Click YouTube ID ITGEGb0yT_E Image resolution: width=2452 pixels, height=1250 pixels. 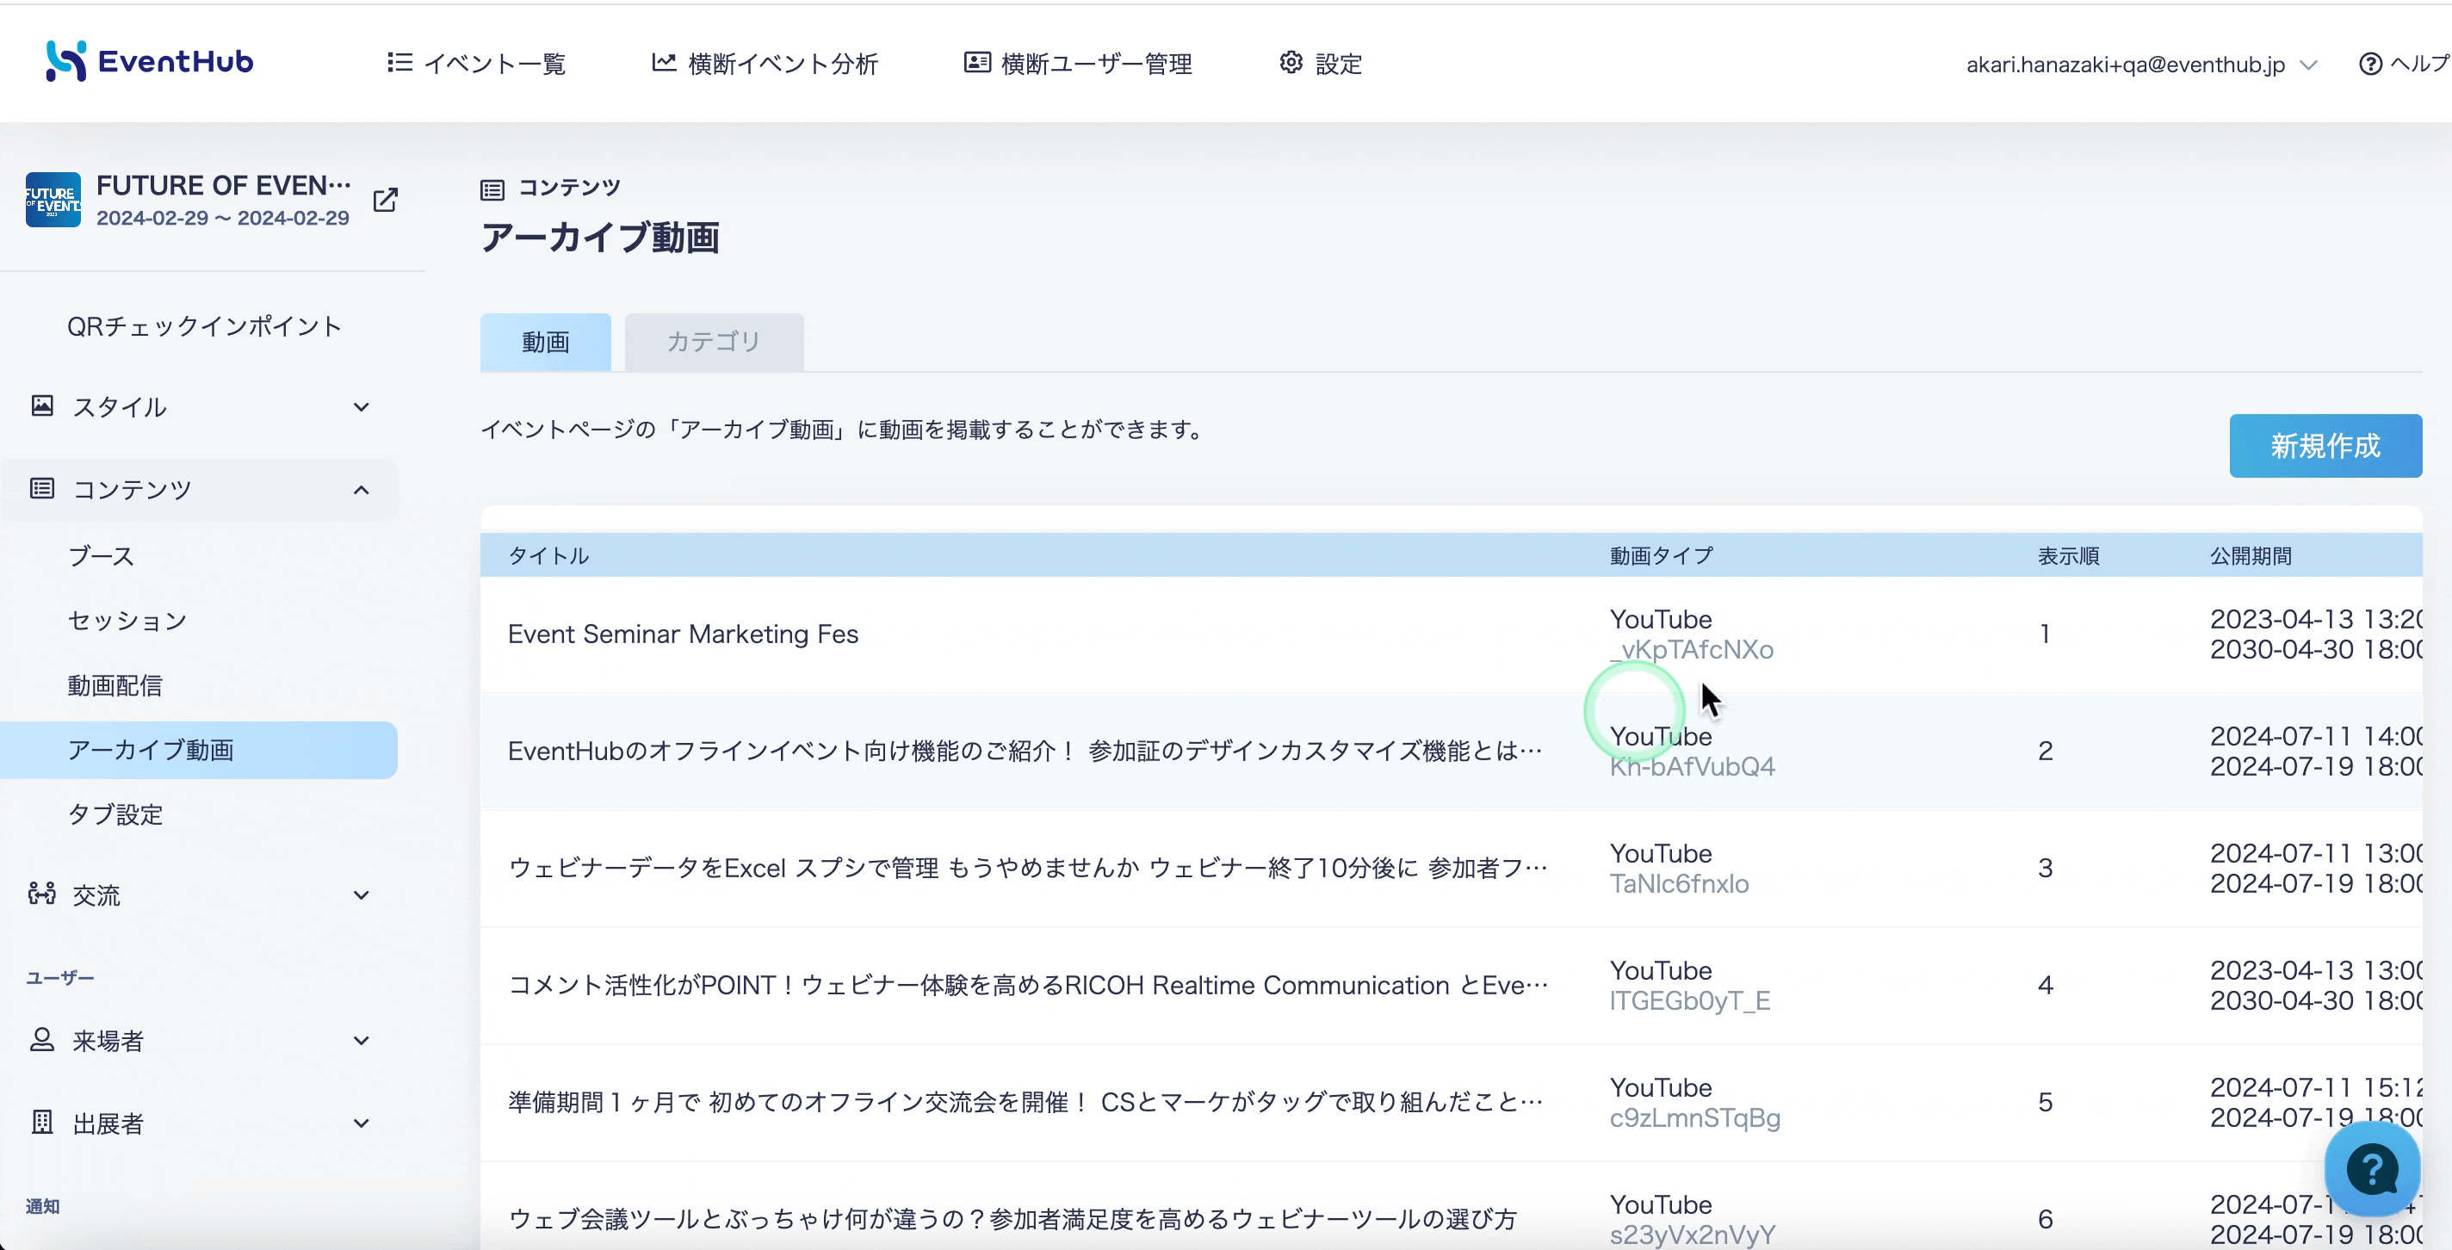[1689, 1001]
